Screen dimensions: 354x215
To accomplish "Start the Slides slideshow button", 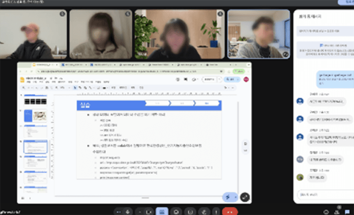I will tap(210, 79).
